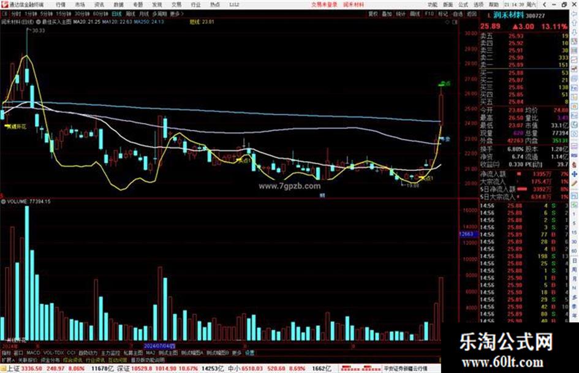Select the 主力监控 indicator tab
The image size is (579, 373).
pyautogui.click(x=111, y=353)
